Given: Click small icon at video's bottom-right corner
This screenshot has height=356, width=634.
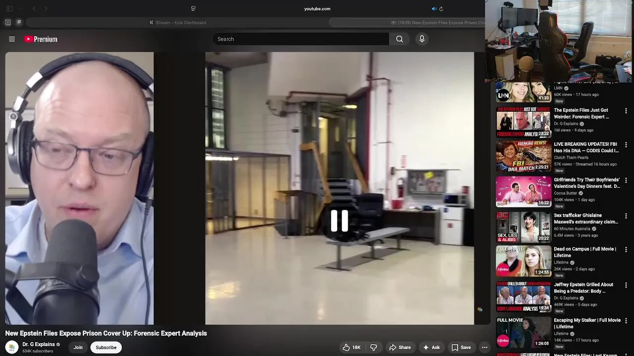Looking at the screenshot, I should pos(479,310).
